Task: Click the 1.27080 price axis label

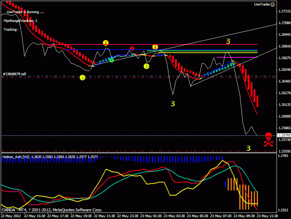Action: pos(284,23)
